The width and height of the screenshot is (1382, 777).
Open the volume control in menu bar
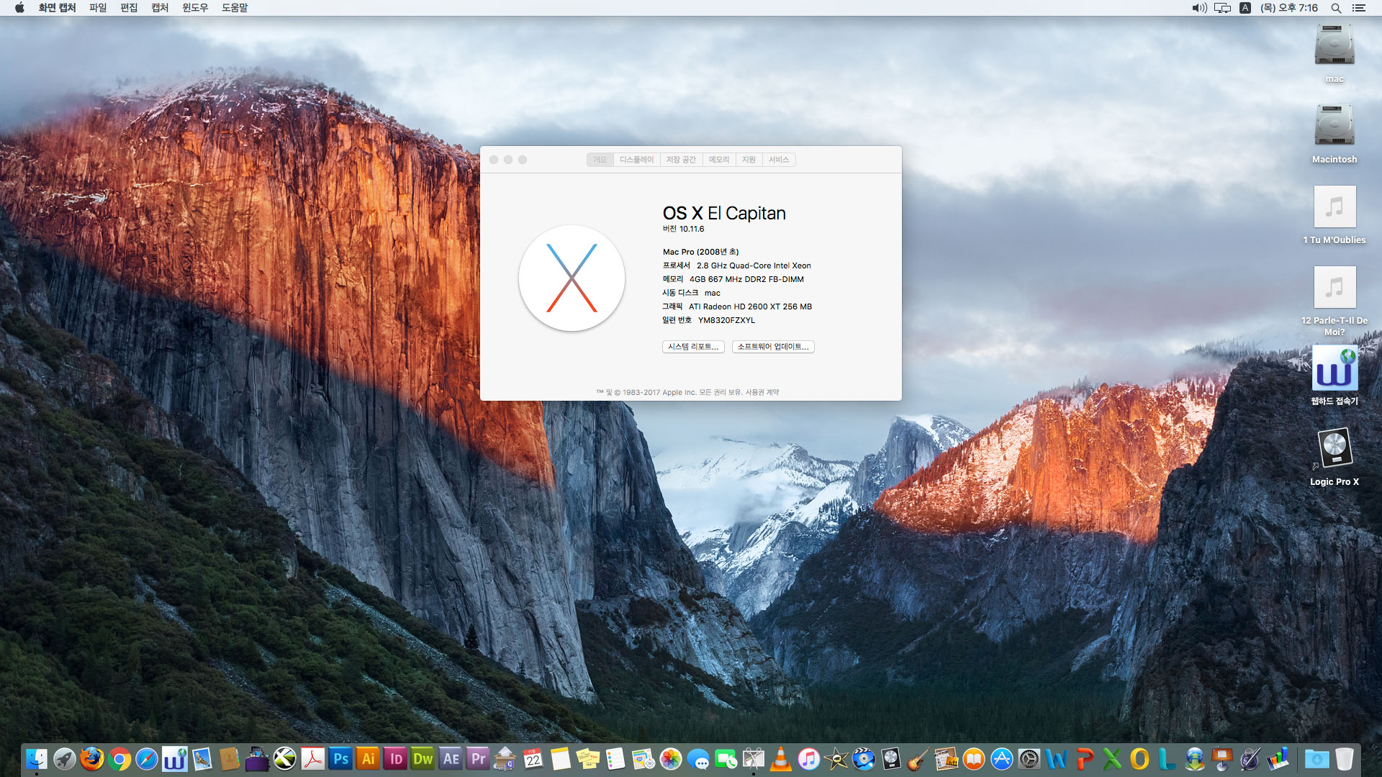pos(1198,8)
